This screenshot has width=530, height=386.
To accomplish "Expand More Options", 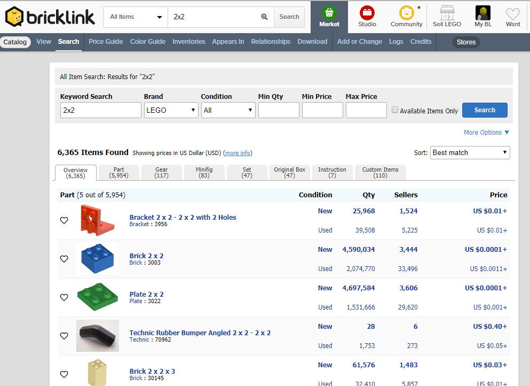I will [x=486, y=133].
